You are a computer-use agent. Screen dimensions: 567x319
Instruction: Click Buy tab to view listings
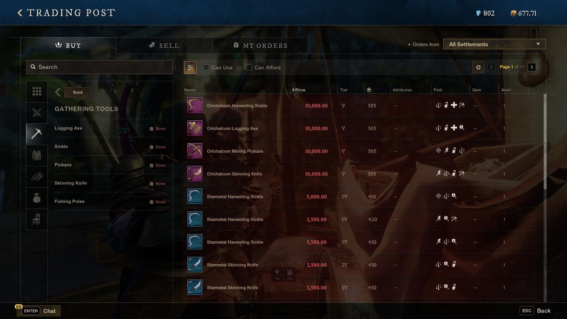[x=68, y=45]
